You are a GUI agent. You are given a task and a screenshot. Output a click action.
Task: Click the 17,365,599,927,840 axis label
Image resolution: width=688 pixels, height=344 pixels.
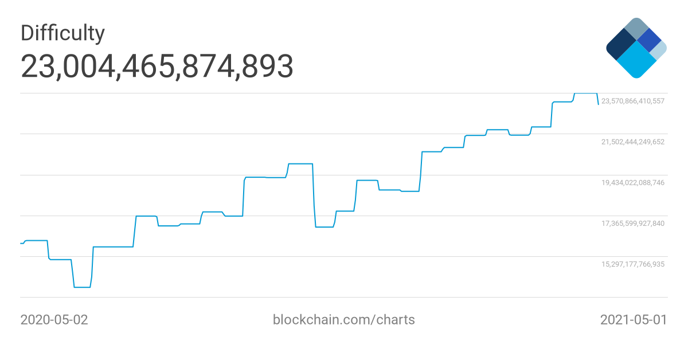coord(632,223)
